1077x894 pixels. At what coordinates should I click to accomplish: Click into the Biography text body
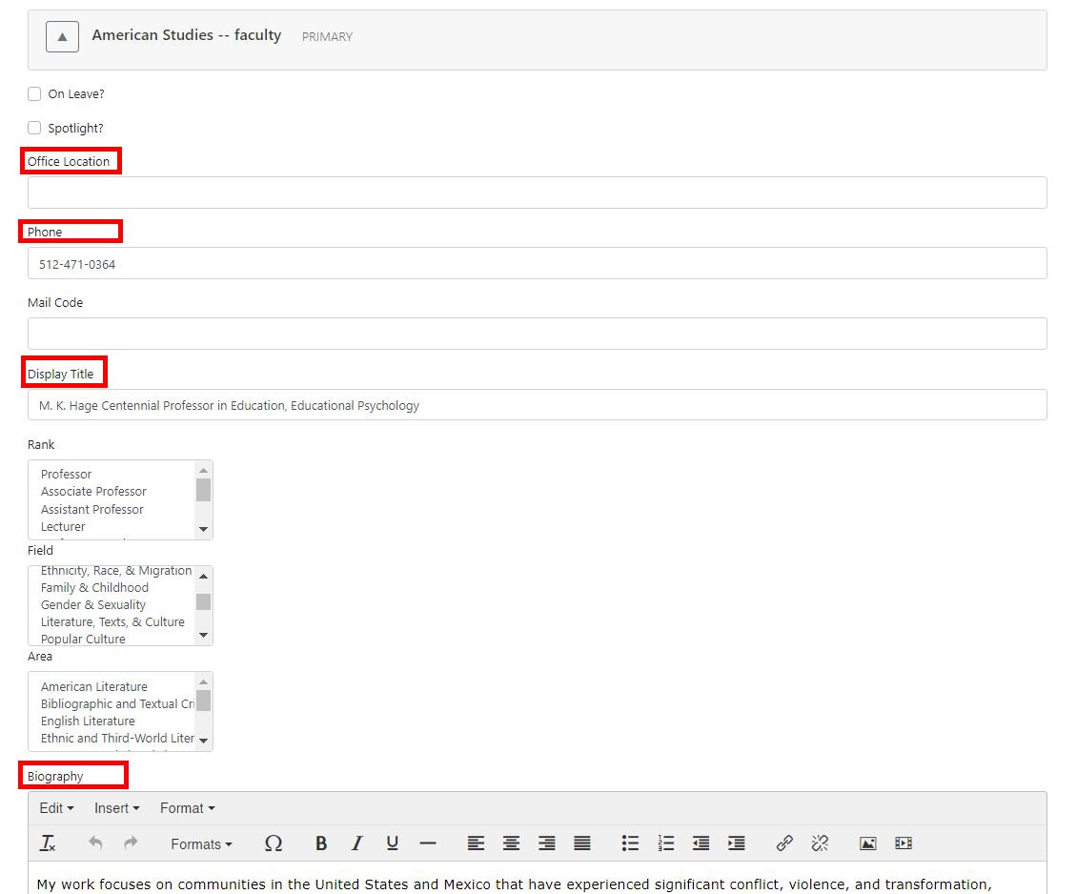coord(538,878)
